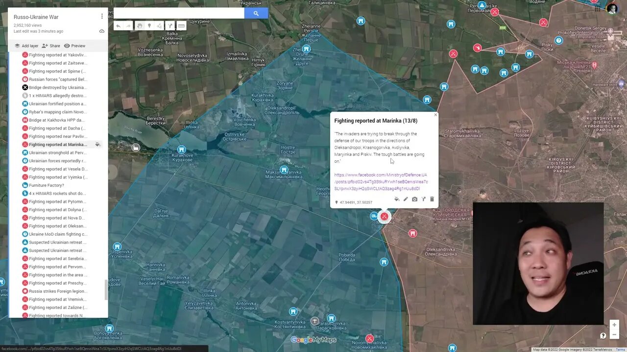Zoom out with the minus button
The width and height of the screenshot is (627, 352).
pos(614,334)
